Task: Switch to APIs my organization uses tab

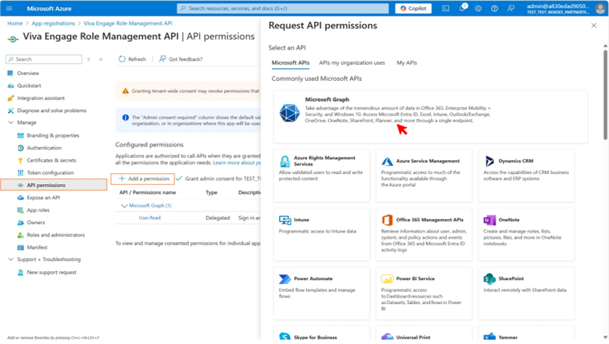Action: tap(352, 63)
